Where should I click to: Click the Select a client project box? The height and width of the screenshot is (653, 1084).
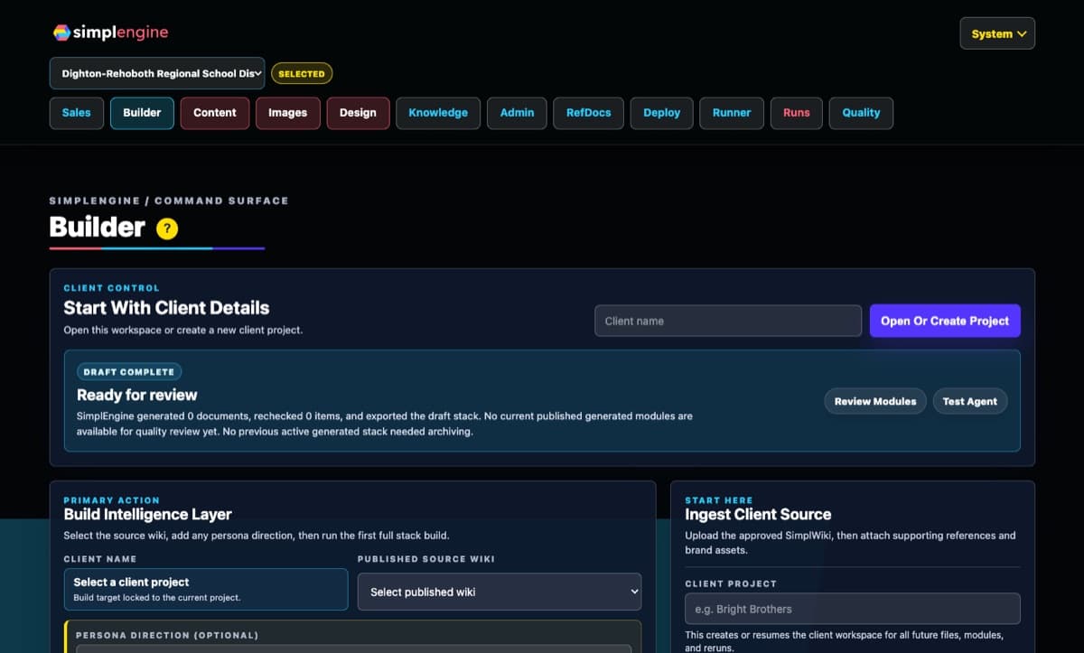(206, 589)
